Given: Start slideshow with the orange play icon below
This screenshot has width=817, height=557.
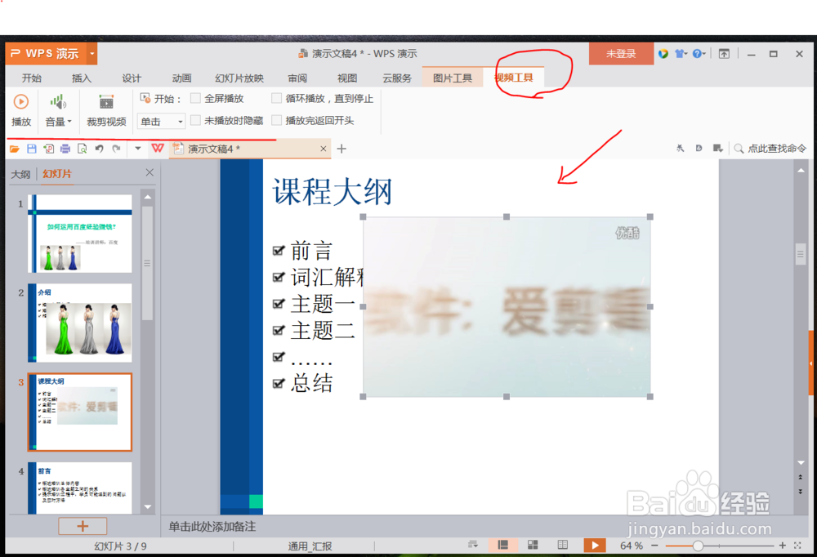Looking at the screenshot, I should click(595, 545).
